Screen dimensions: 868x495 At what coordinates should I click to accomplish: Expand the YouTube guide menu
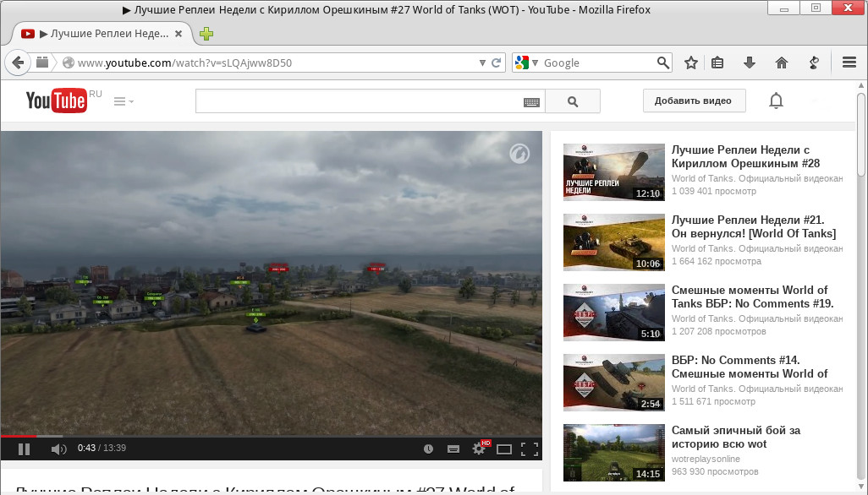(x=124, y=101)
